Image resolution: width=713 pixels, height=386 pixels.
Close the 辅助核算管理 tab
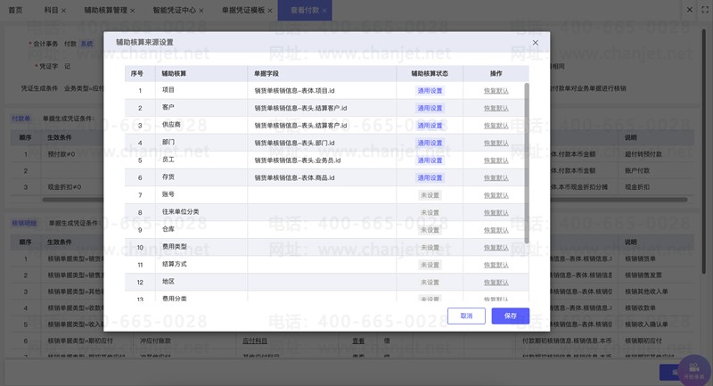[x=132, y=11]
